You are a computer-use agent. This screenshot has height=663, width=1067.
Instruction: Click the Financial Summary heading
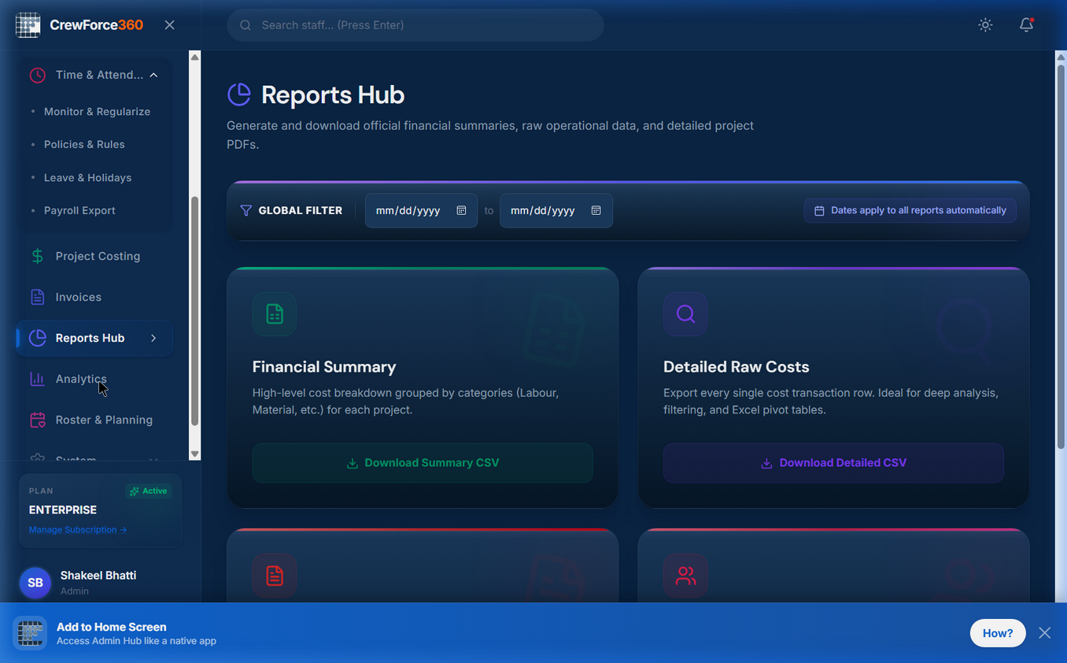(324, 367)
